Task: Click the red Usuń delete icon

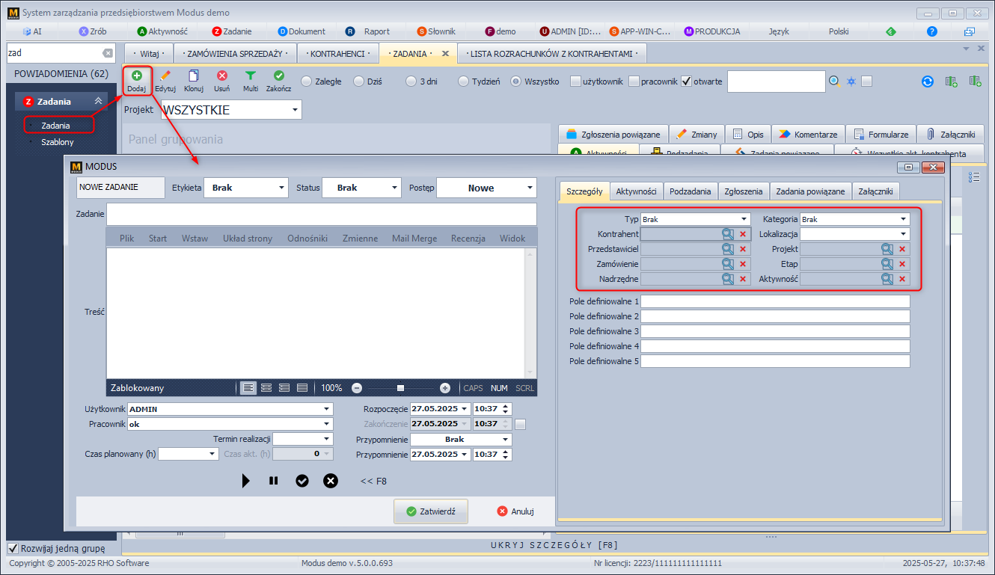Action: [222, 76]
